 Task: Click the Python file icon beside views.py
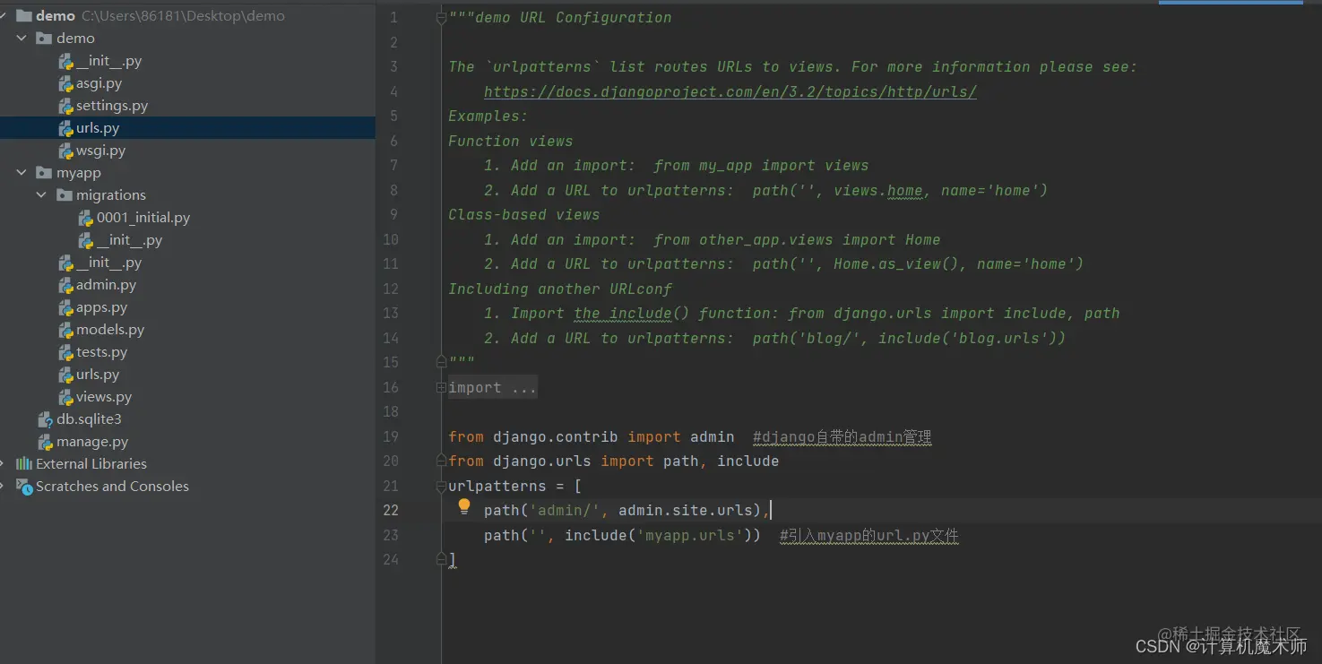65,397
